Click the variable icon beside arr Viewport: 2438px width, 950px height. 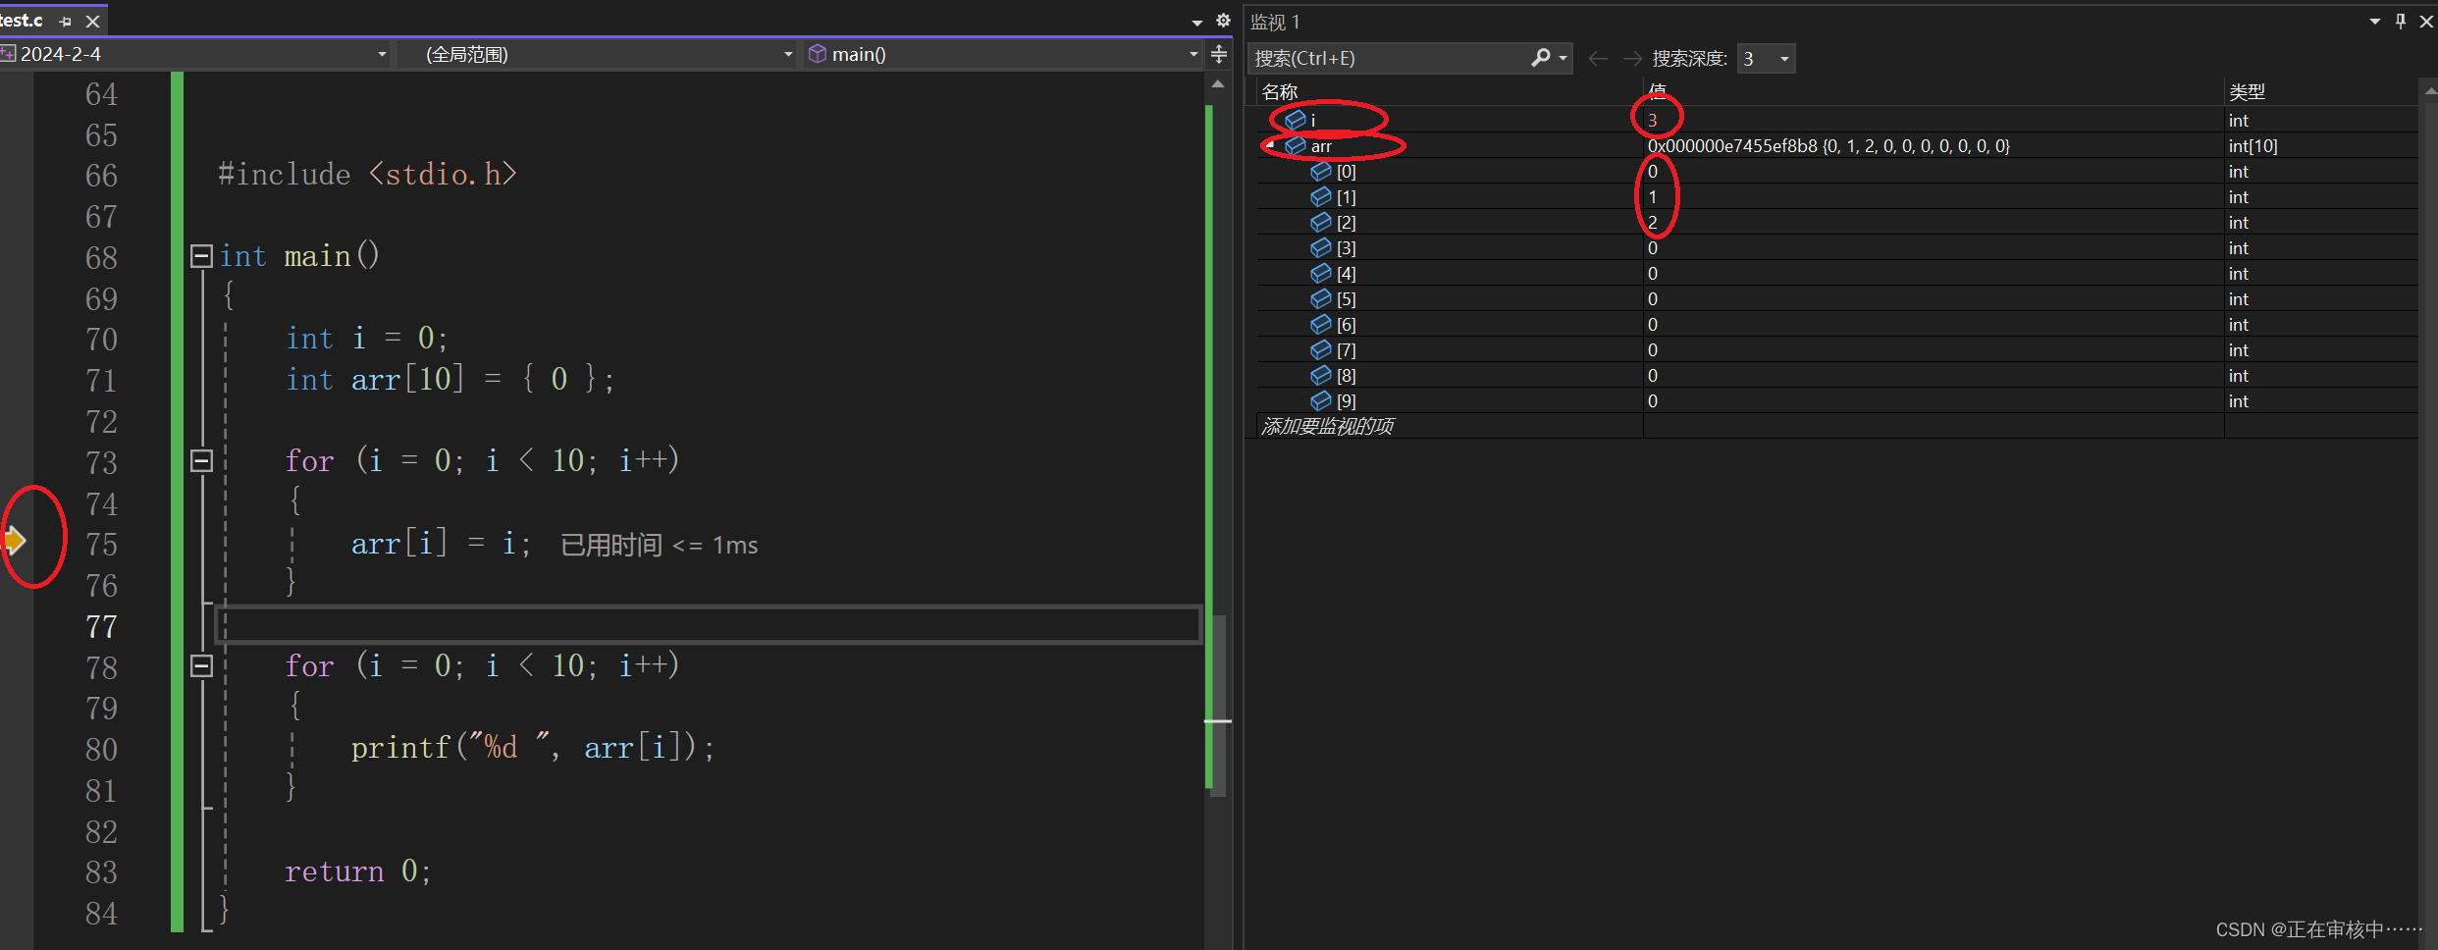point(1296,145)
